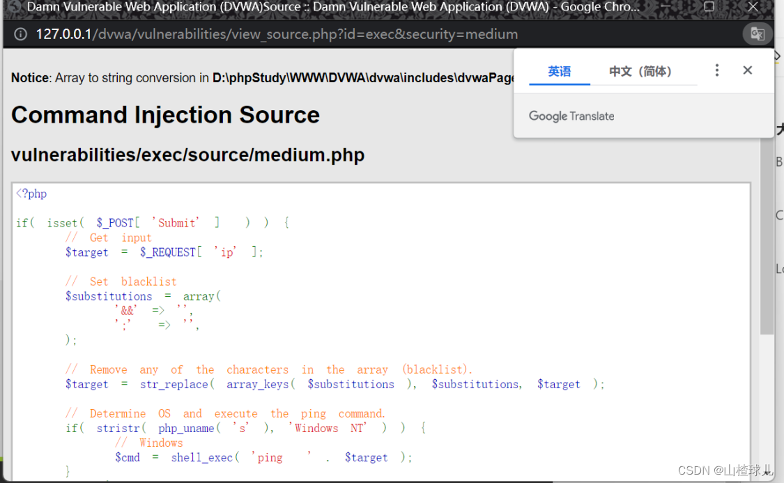Click the '// Remove any of the characters' comment
Screen dimensions: 784x483
pyautogui.click(x=268, y=369)
